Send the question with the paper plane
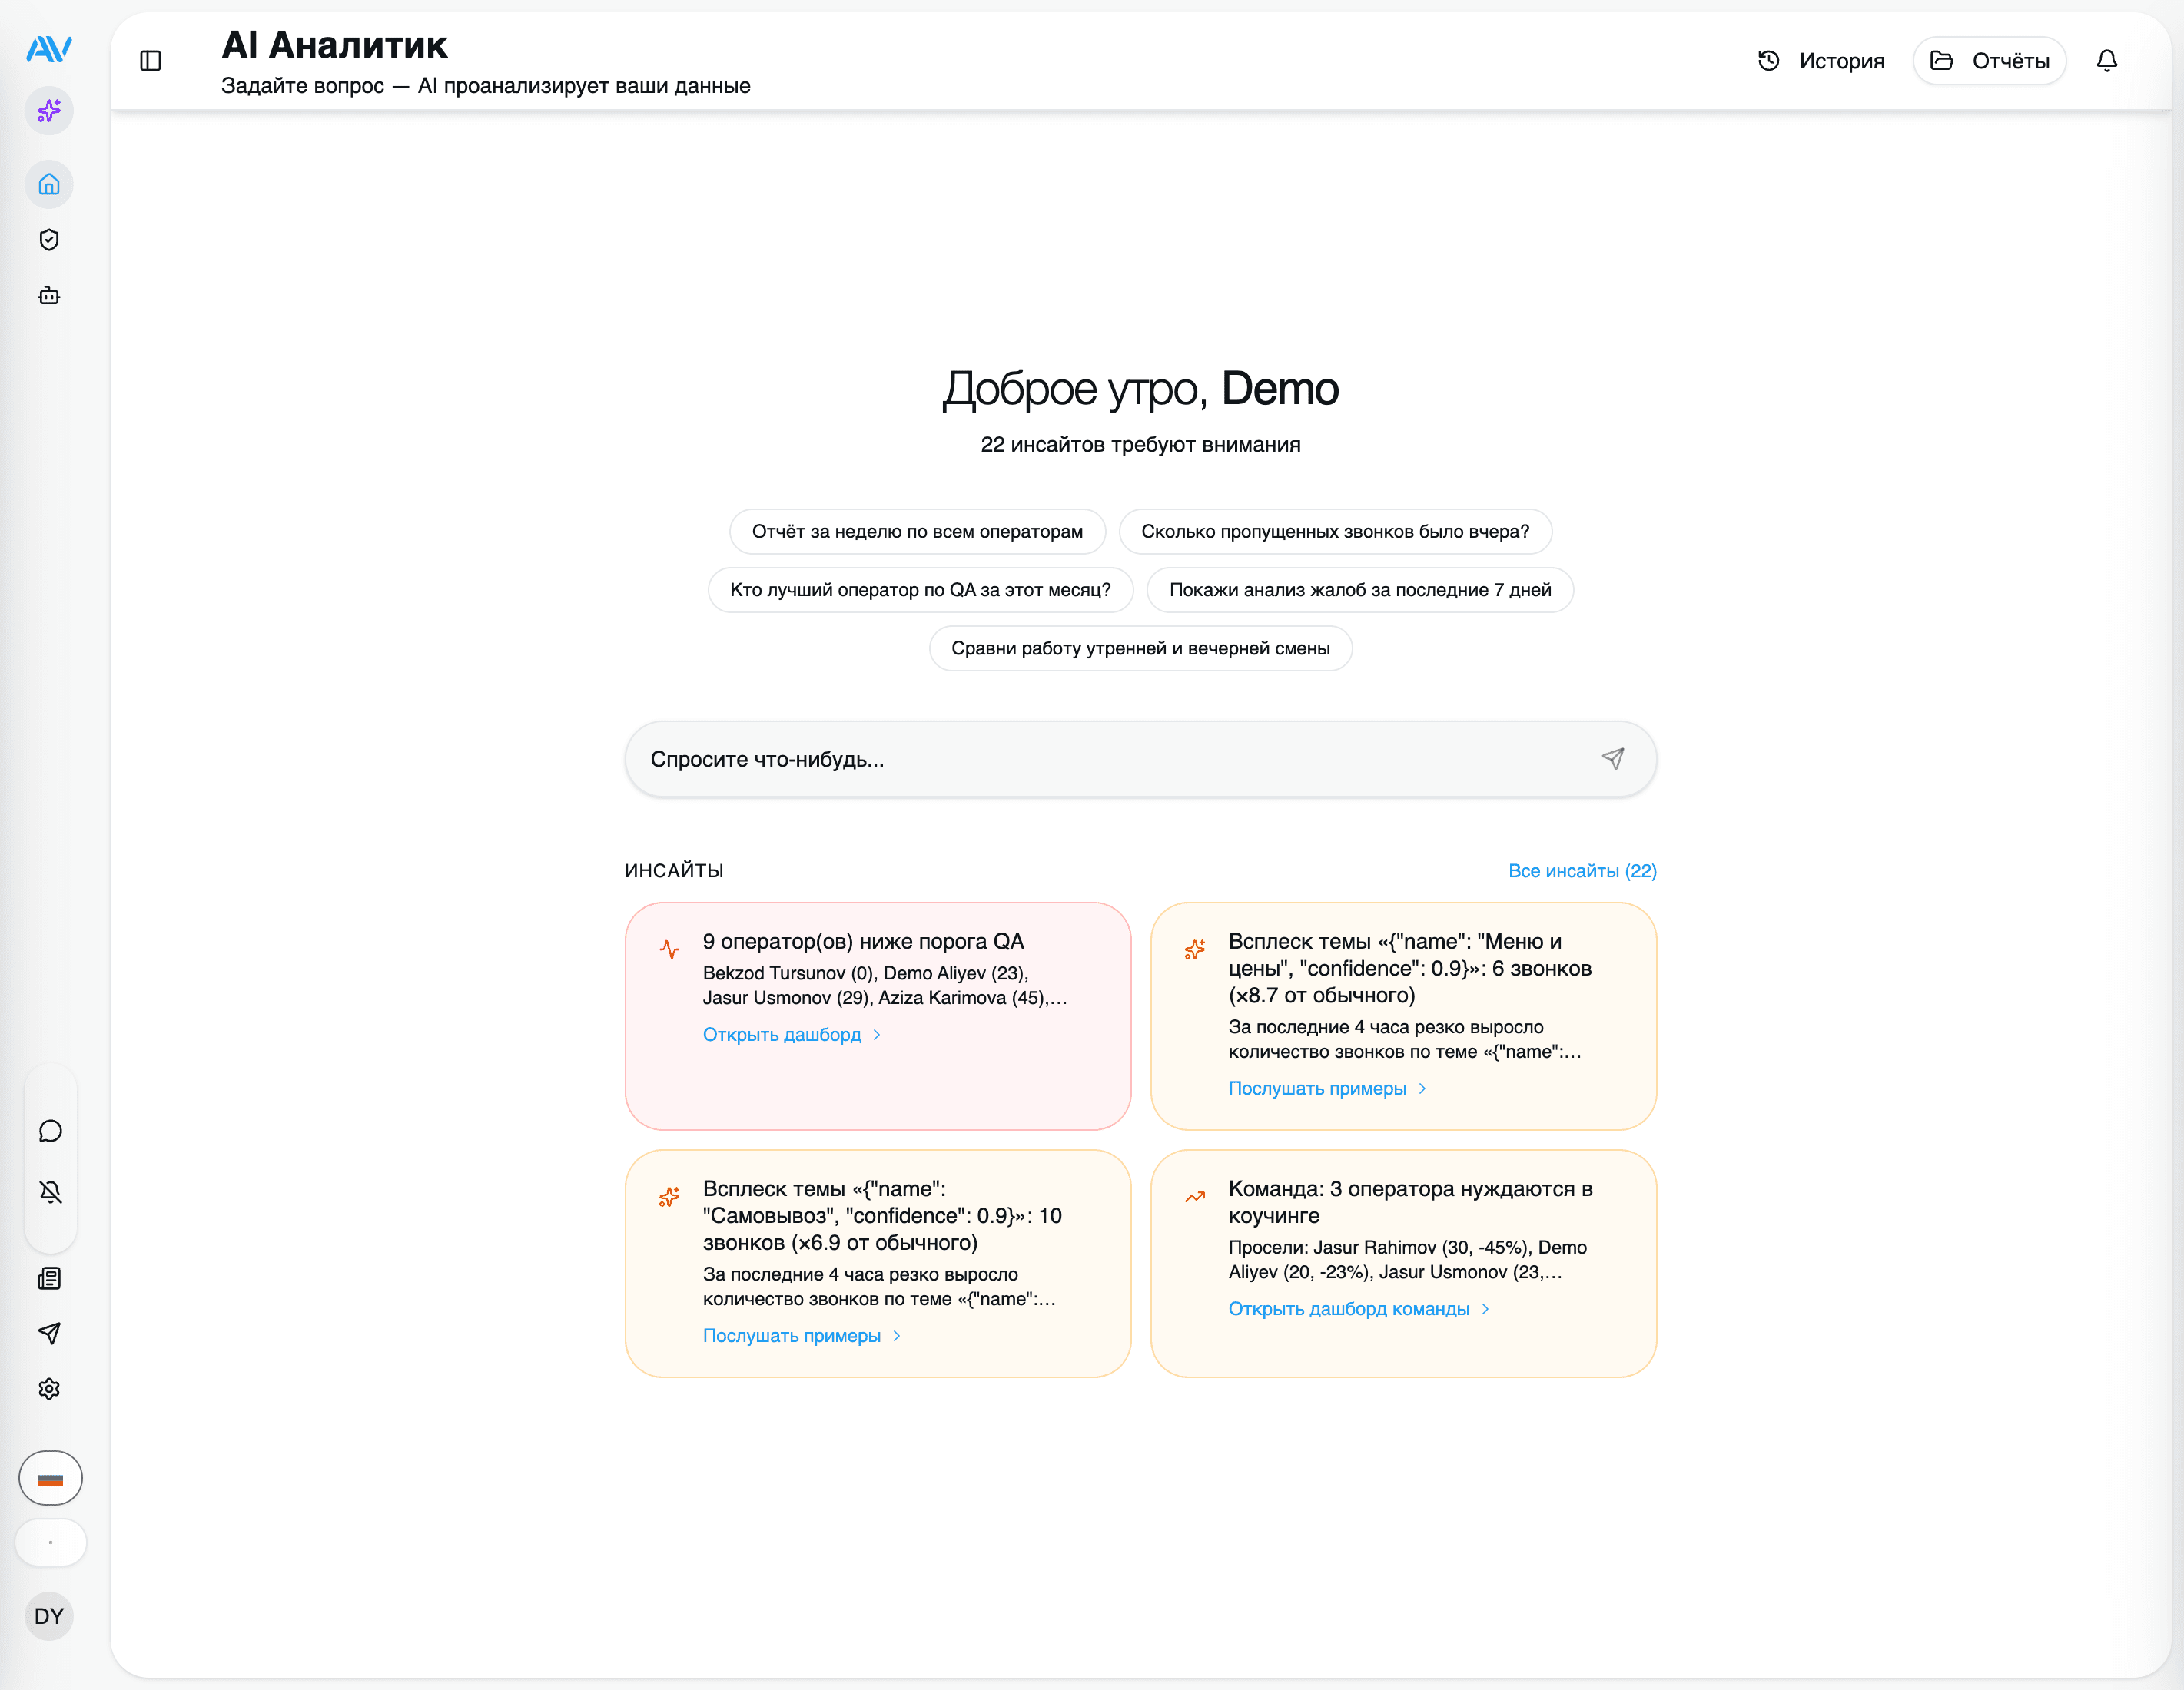This screenshot has width=2184, height=1690. (1613, 758)
